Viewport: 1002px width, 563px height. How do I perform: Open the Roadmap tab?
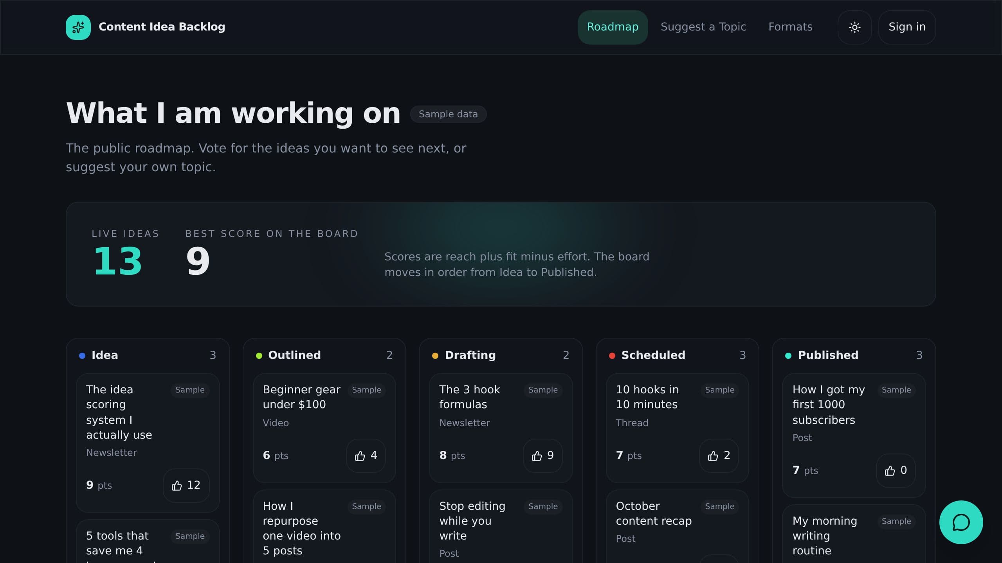coord(613,27)
